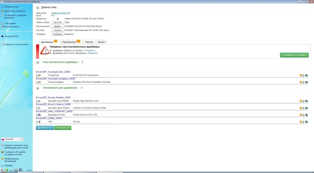Screen dimensions: 314x173
Task: Click the radiation icon beside Сообщить об ошибке
Action: click(2, 152)
